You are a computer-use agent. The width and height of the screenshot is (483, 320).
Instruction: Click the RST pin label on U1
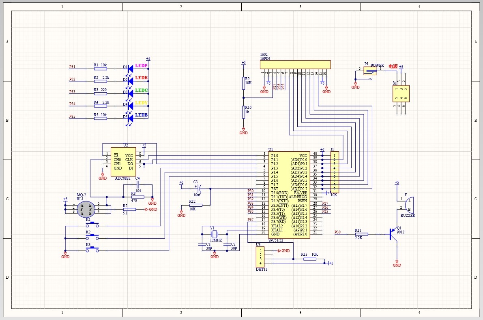point(275,189)
